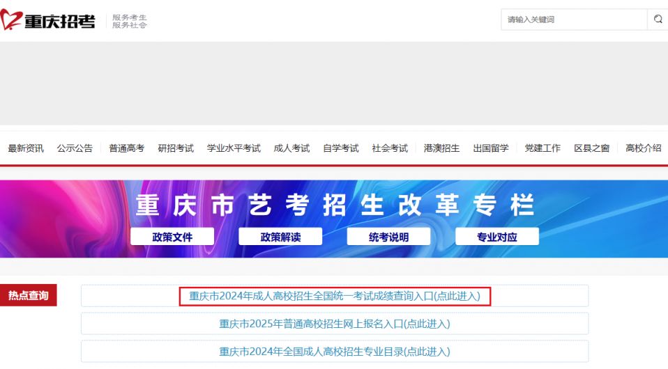Go to 党建工作 page
The width and height of the screenshot is (668, 369).
tap(542, 148)
